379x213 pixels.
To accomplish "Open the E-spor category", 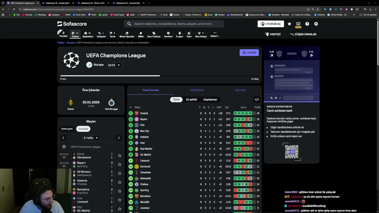I will [x=179, y=35].
